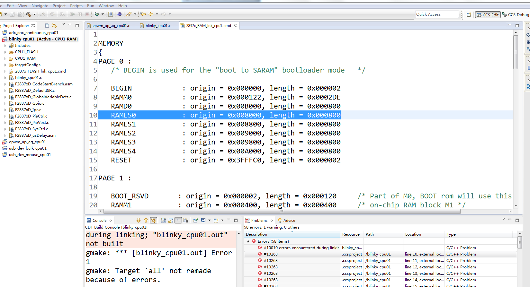Click Clear Console icon
This screenshot has width=530, height=287.
point(185,220)
